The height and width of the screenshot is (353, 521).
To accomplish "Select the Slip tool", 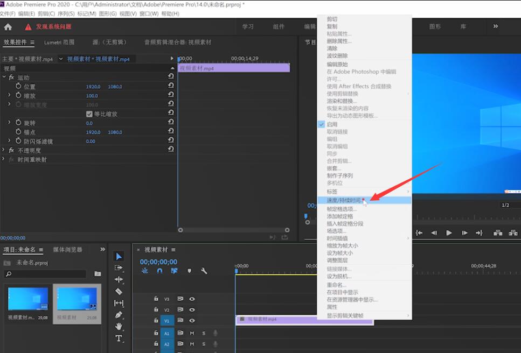I will point(119,303).
